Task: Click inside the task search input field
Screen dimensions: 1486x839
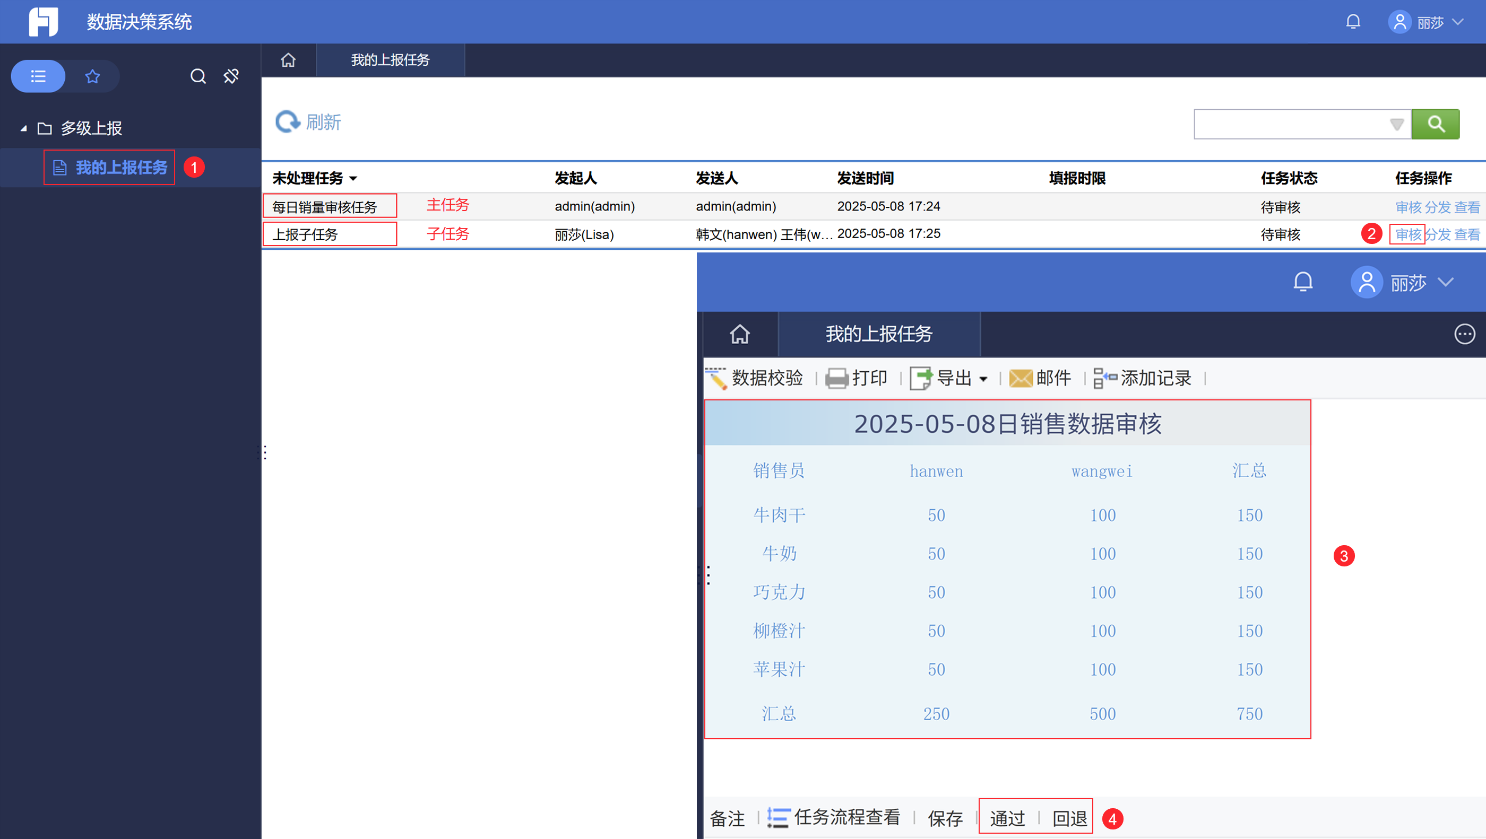Action: pos(1290,124)
